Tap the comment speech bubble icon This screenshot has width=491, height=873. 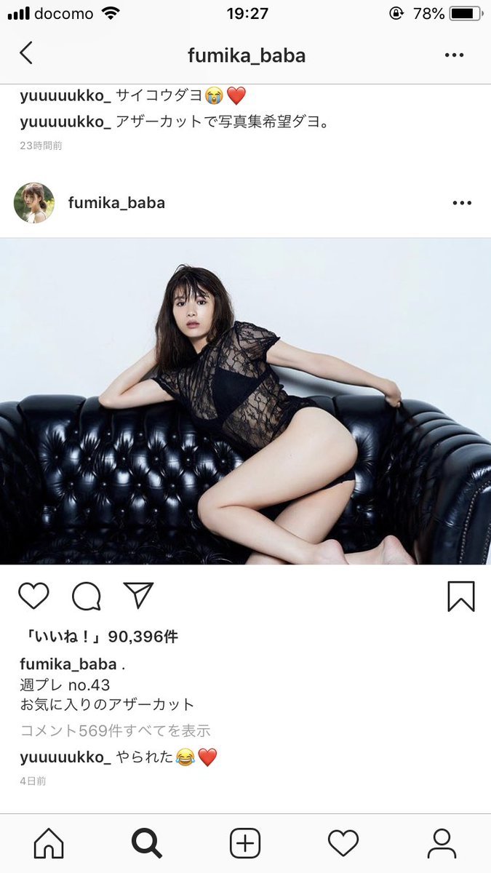[x=87, y=596]
